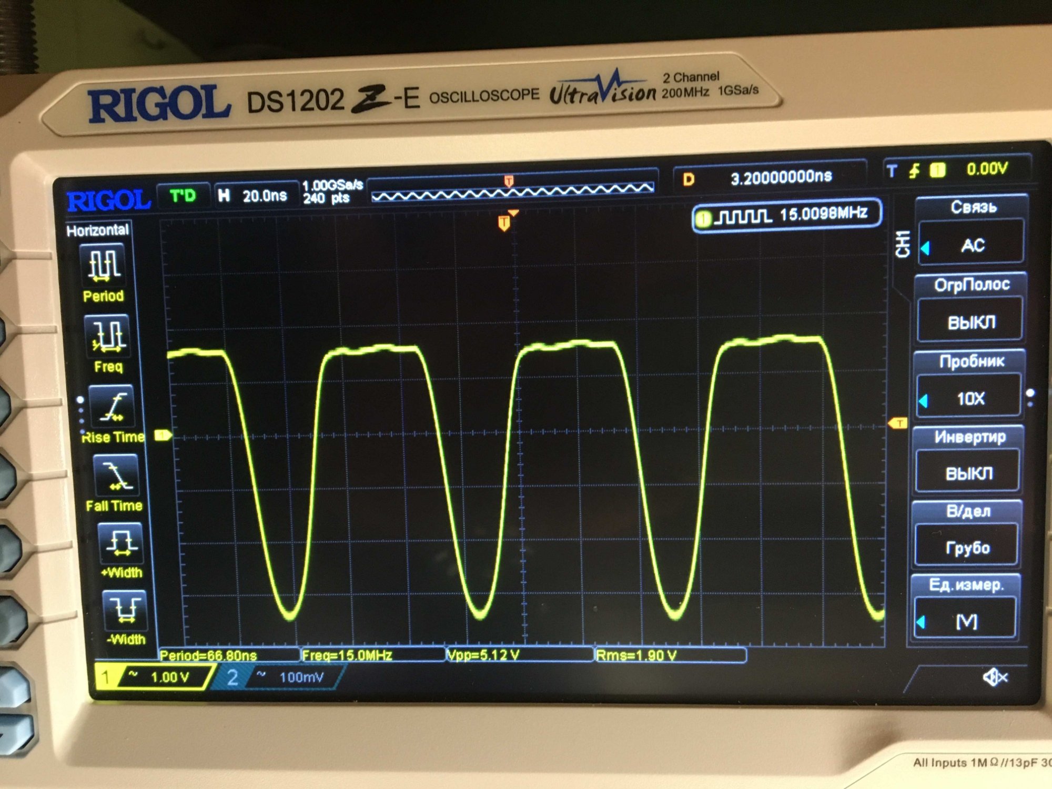Click the Vpp=5.12 V measurement readout
This screenshot has width=1052, height=789.
click(483, 655)
